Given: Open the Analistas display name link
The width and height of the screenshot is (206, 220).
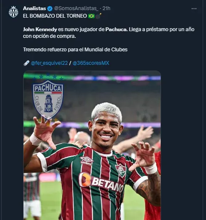Looking at the screenshot, I should [34, 8].
